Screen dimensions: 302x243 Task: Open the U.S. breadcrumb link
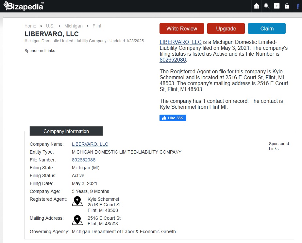click(50, 26)
